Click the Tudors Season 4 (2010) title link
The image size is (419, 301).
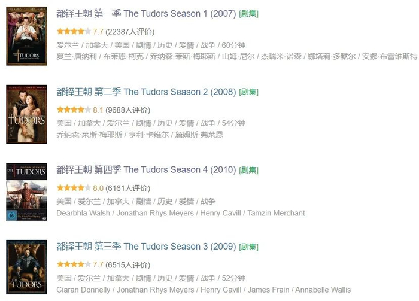tap(145, 169)
